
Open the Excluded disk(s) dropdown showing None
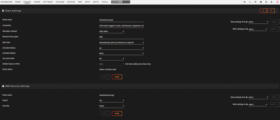122,53
